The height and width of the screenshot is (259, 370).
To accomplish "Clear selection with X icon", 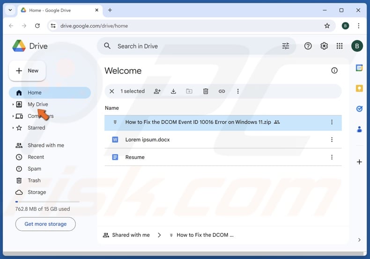I will click(x=112, y=91).
